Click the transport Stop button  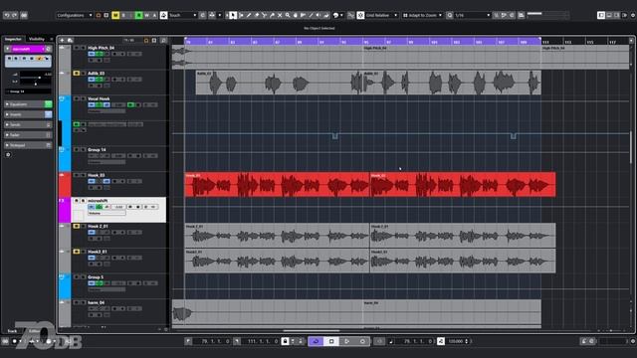tap(331, 341)
